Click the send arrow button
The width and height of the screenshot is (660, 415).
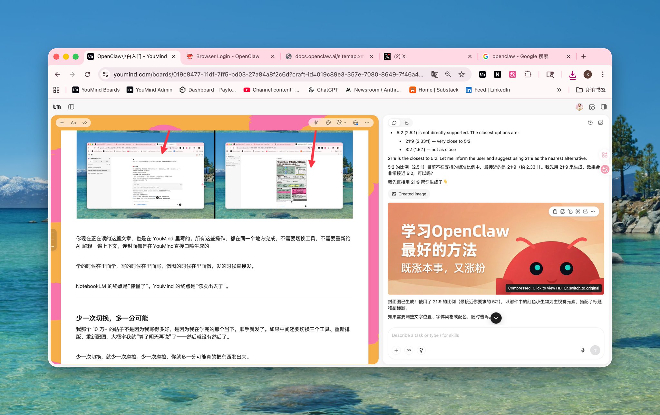click(x=595, y=350)
